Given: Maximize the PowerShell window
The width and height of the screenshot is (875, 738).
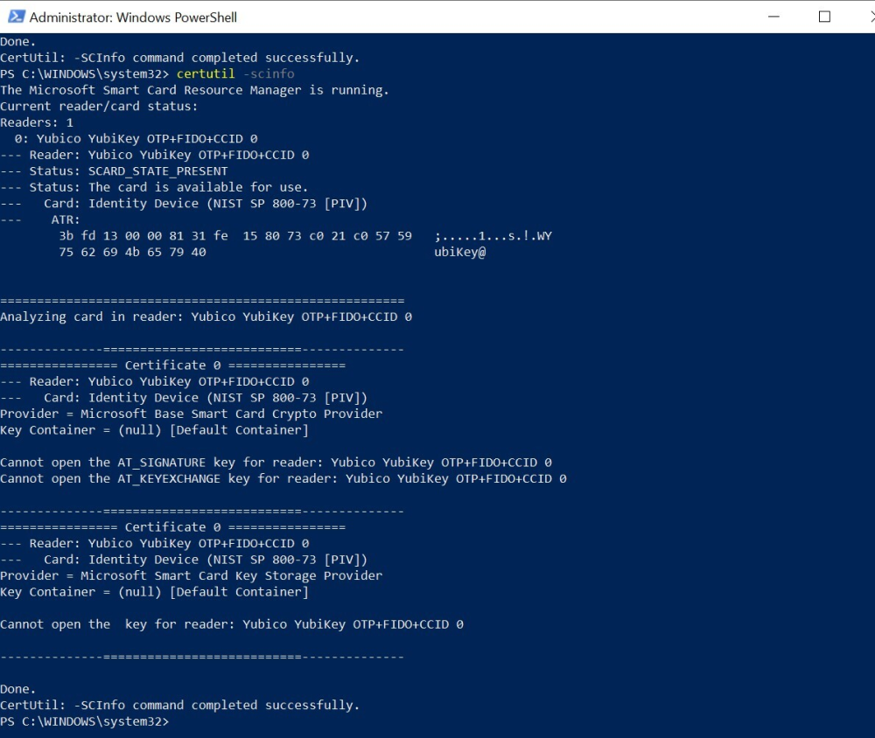Looking at the screenshot, I should [824, 17].
